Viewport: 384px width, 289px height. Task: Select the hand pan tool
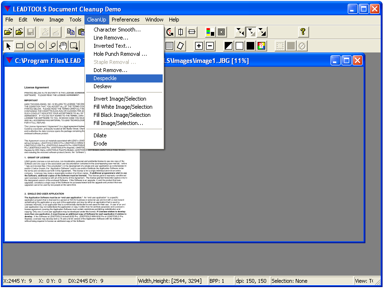point(63,46)
